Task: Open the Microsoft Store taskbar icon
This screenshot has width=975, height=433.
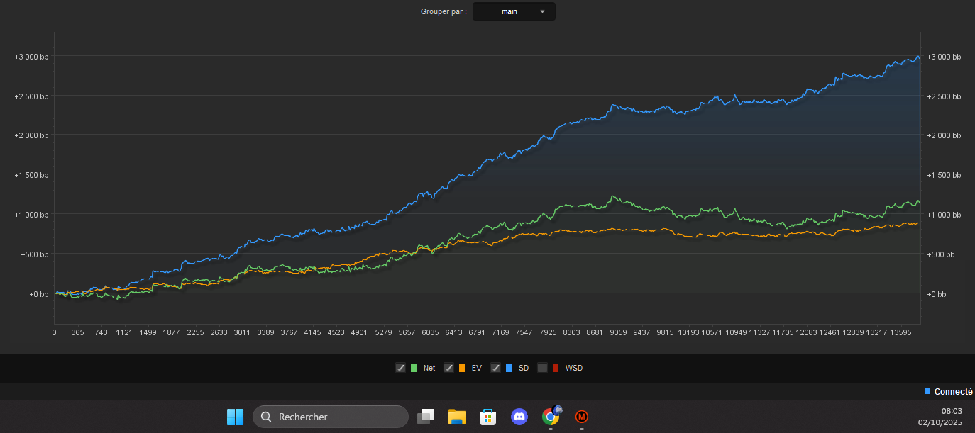Action: click(x=488, y=417)
